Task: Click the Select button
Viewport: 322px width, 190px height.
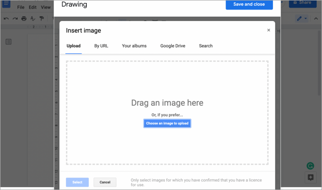Action: (77, 182)
